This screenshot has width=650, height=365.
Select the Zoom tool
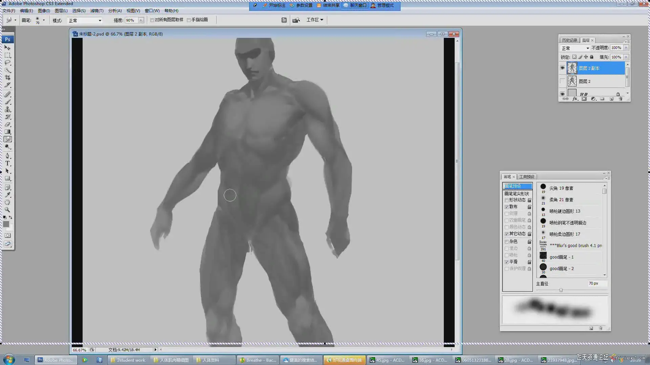click(x=7, y=210)
